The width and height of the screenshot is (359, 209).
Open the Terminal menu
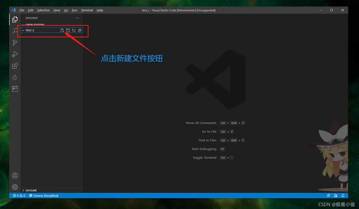tap(87, 10)
